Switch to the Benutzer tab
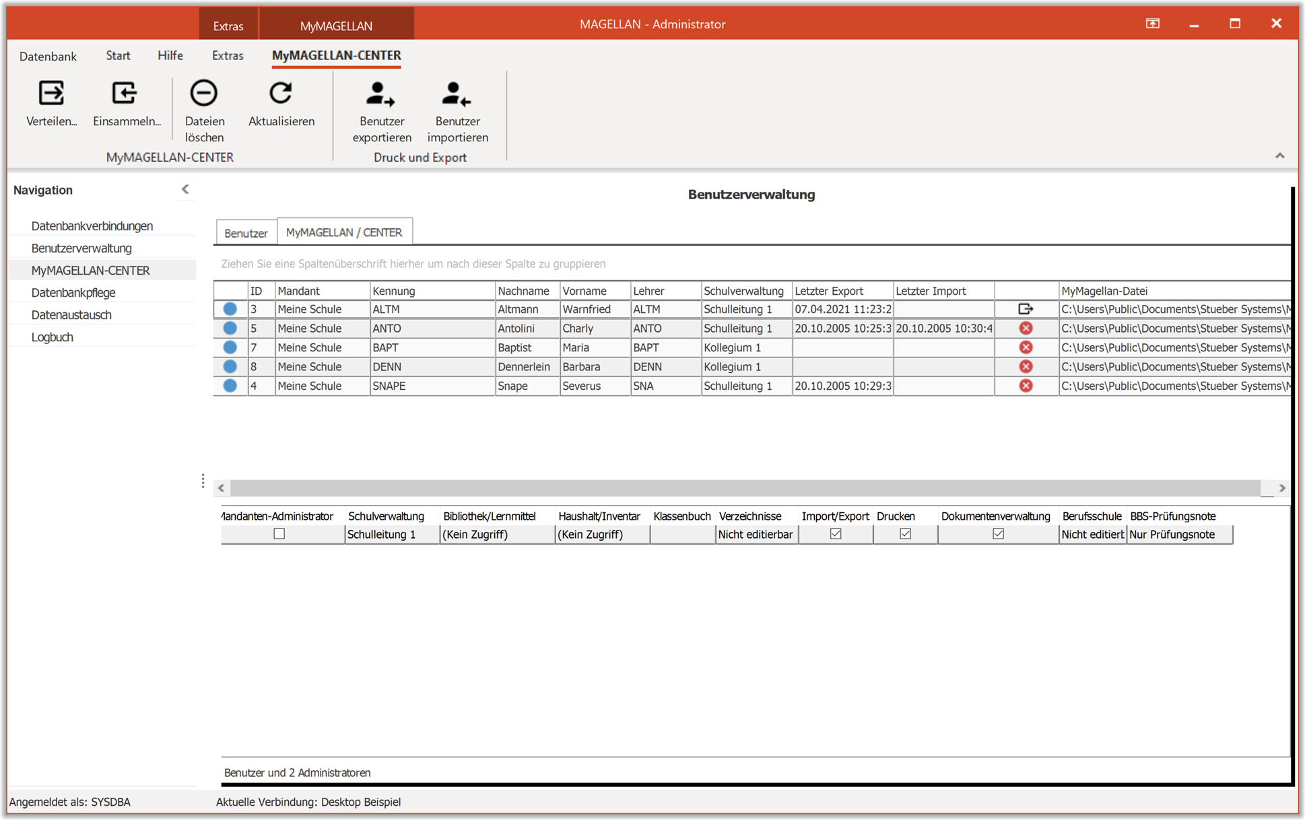This screenshot has height=820, width=1305. point(246,233)
